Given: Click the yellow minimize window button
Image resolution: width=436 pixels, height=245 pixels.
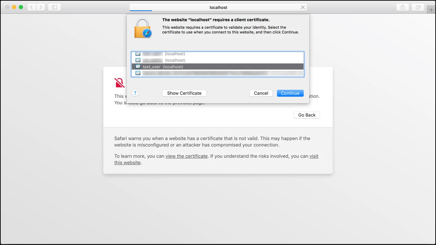Looking at the screenshot, I should point(14,7).
